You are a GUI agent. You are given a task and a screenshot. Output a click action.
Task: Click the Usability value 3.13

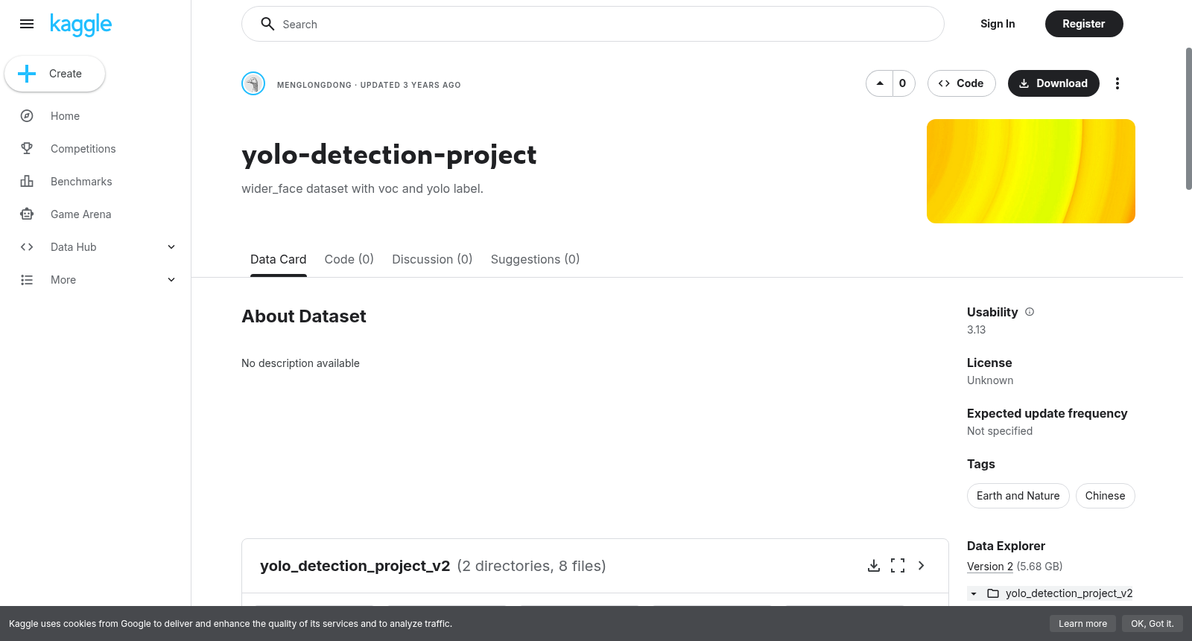click(977, 330)
